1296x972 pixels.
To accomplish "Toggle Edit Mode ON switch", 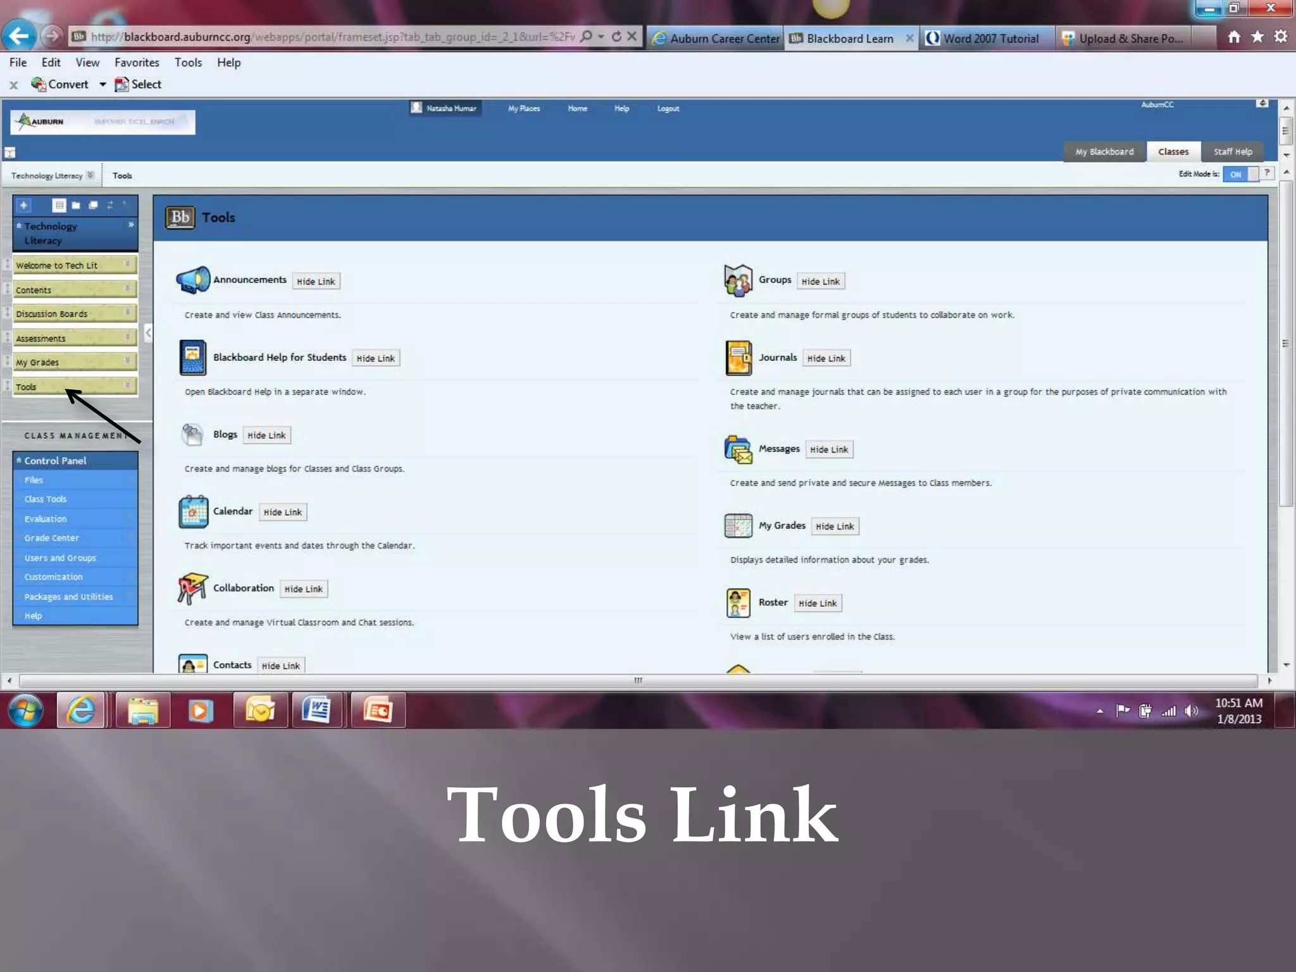I will click(x=1240, y=175).
